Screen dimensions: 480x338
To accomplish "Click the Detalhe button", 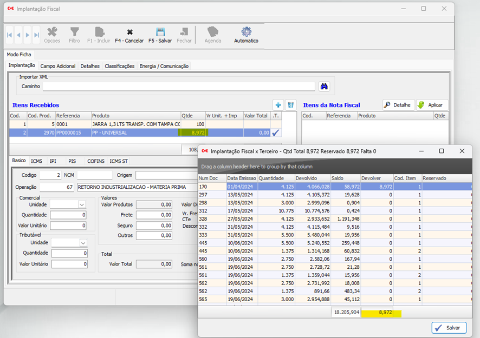I will (398, 105).
